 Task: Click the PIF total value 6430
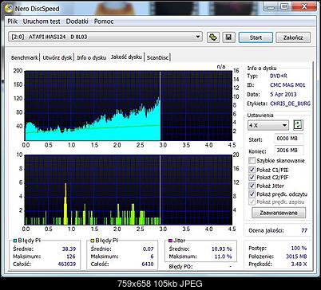[x=148, y=264]
